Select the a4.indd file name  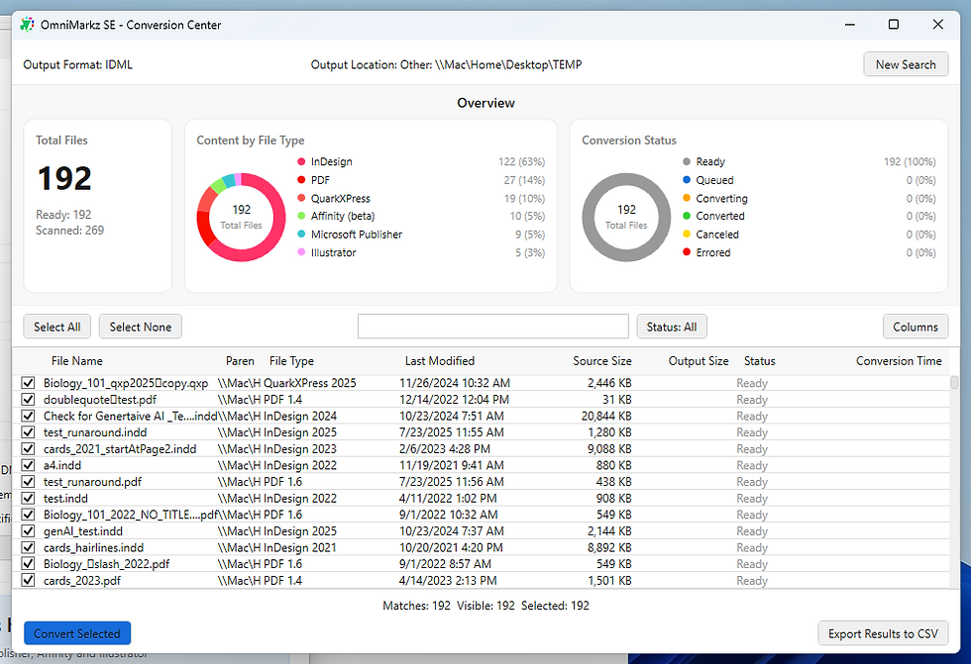tap(62, 465)
